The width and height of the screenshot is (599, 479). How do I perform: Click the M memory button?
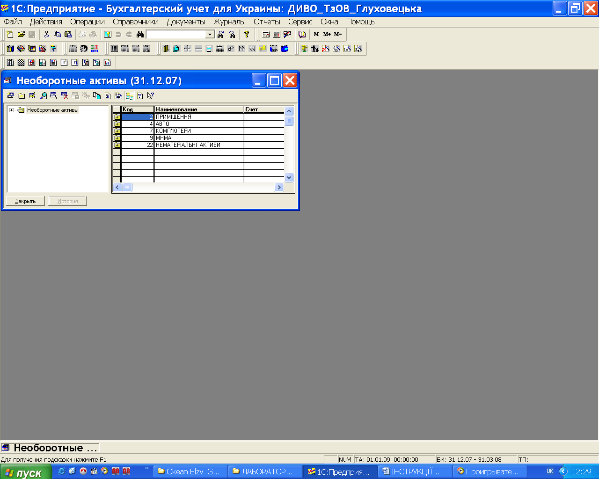[x=316, y=34]
